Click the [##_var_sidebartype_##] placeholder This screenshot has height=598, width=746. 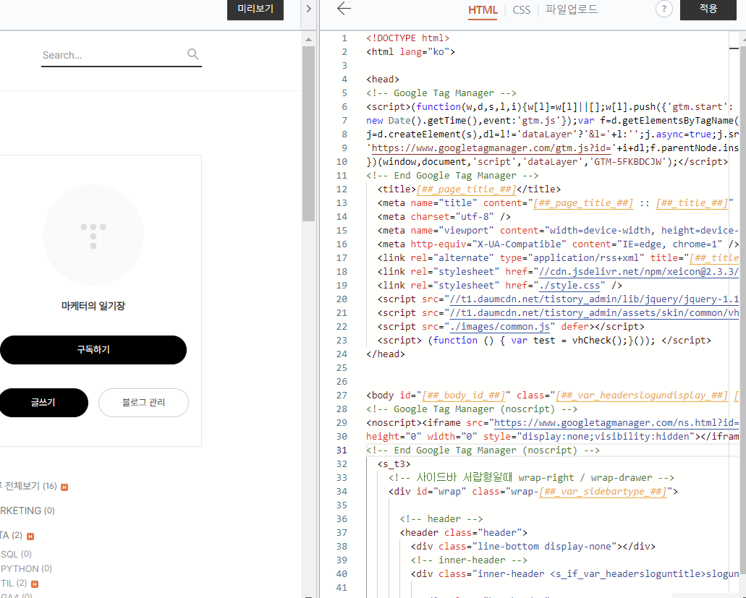(603, 492)
